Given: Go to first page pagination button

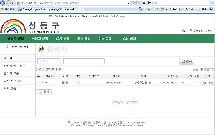Looking at the screenshot, I should [x=116, y=103].
